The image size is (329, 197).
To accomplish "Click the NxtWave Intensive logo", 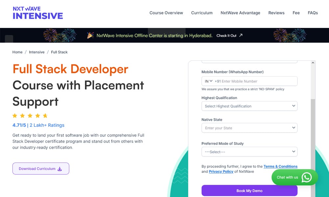I will tap(37, 13).
